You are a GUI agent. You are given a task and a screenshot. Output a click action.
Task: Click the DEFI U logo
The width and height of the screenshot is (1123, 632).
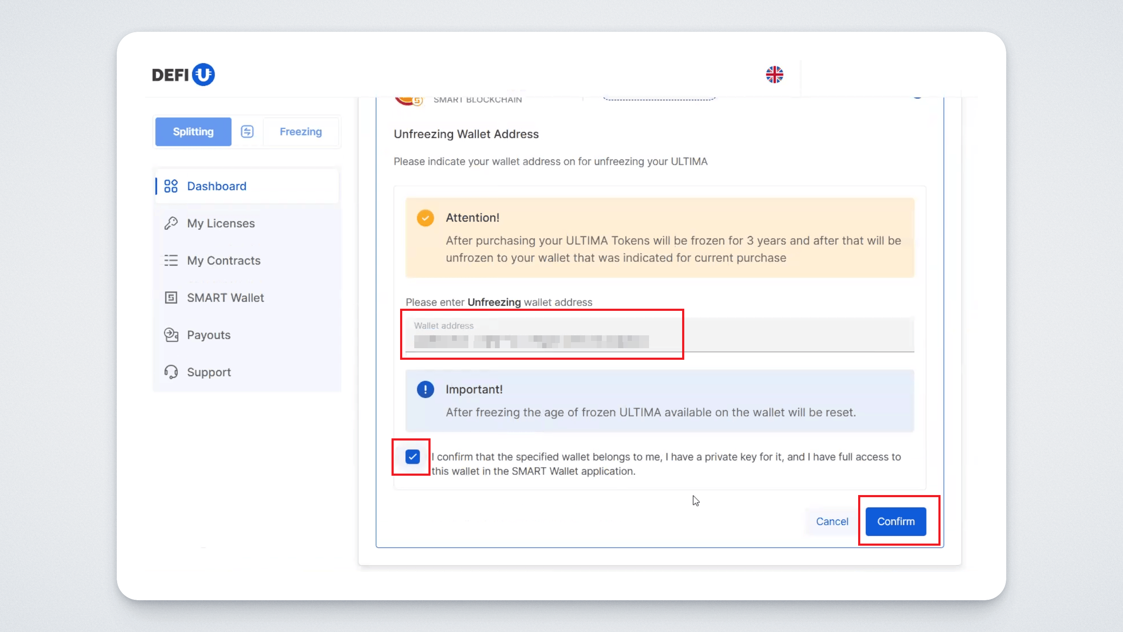point(183,75)
